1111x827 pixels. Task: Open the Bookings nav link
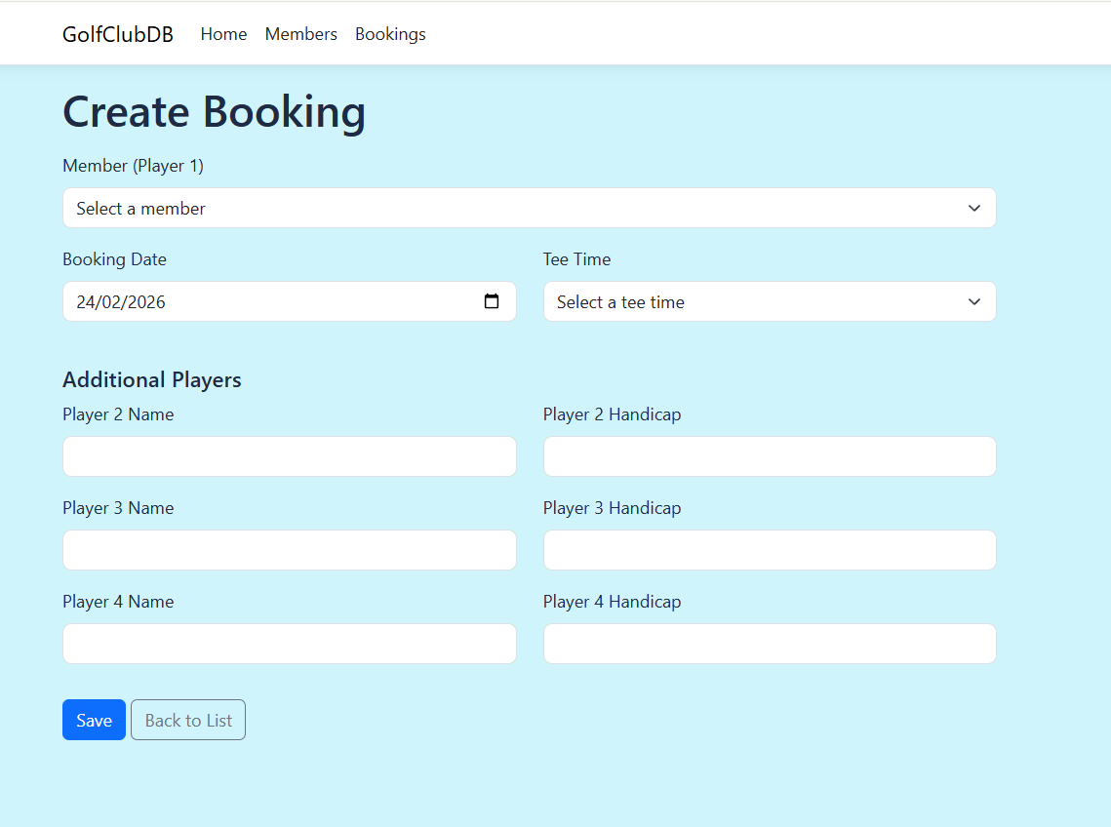coord(390,34)
